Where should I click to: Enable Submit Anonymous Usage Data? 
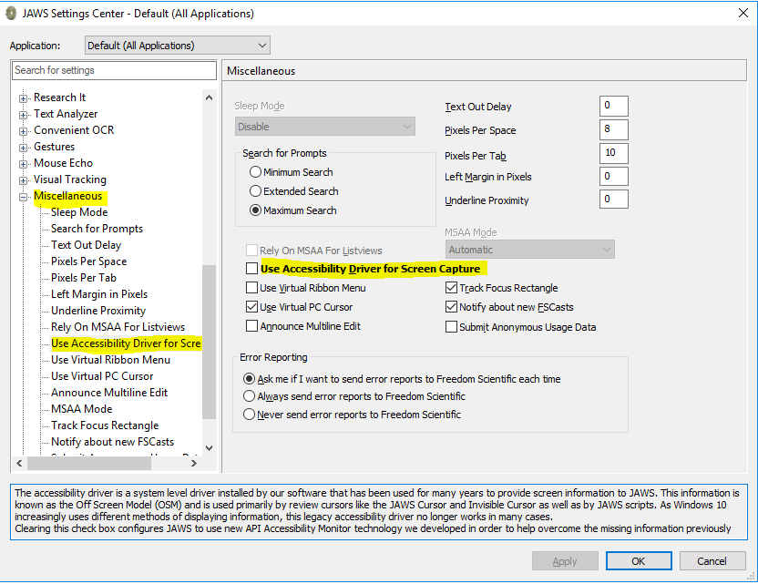[x=451, y=326]
